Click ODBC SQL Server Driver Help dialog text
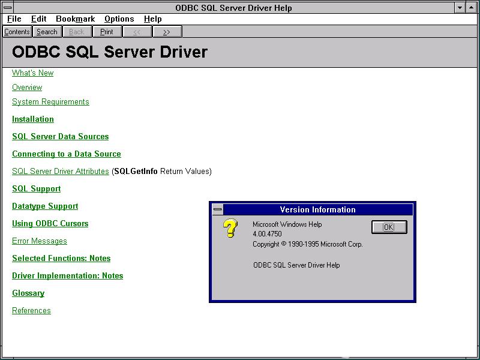480x360 pixels. (x=296, y=265)
